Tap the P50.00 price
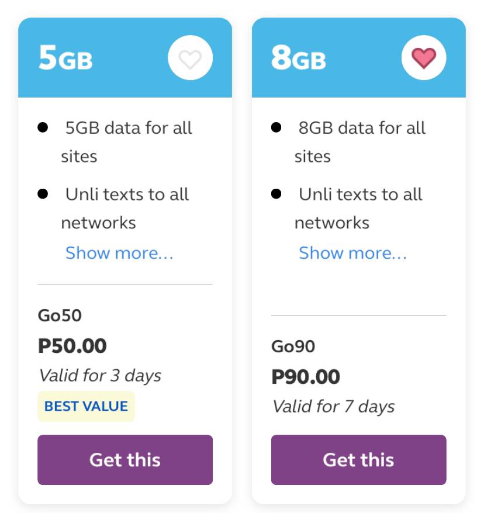Viewport: 484px width, 513px height. point(72,346)
